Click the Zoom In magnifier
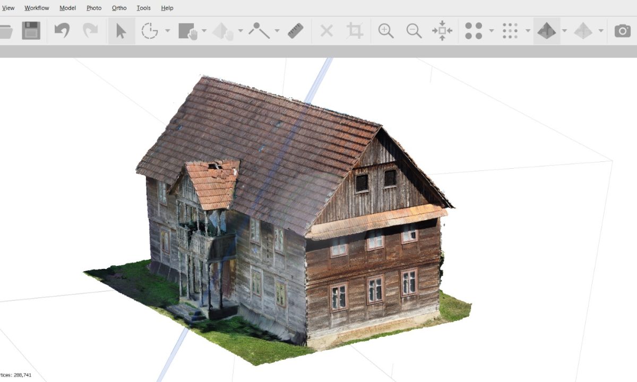Viewport: 637px width, 382px height. [x=386, y=31]
